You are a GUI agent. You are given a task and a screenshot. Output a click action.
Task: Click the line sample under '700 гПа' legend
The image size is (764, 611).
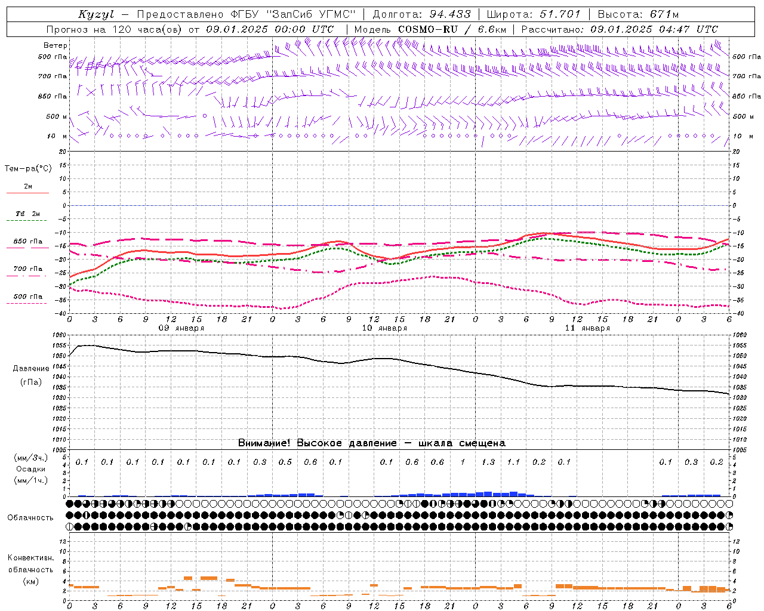click(x=27, y=276)
